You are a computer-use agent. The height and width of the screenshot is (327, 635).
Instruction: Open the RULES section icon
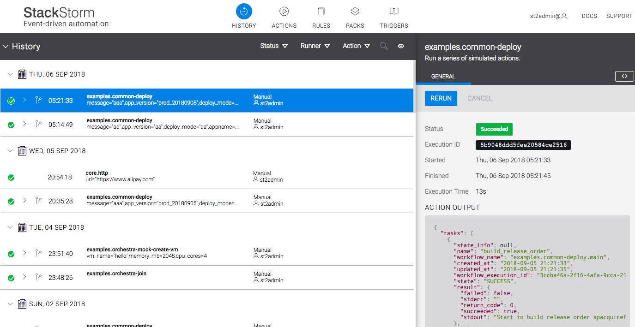point(321,11)
